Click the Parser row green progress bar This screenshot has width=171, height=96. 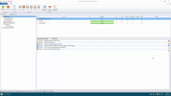(102, 21)
